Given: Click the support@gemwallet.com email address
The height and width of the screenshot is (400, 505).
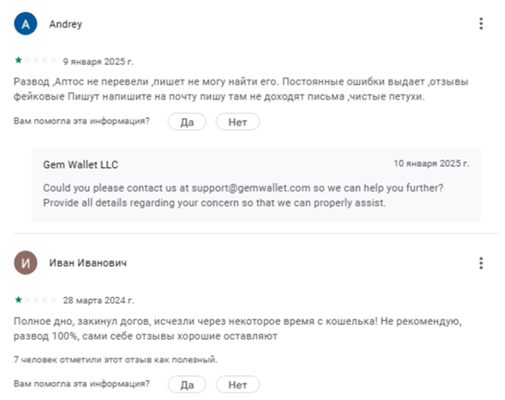Looking at the screenshot, I should pyautogui.click(x=246, y=188).
